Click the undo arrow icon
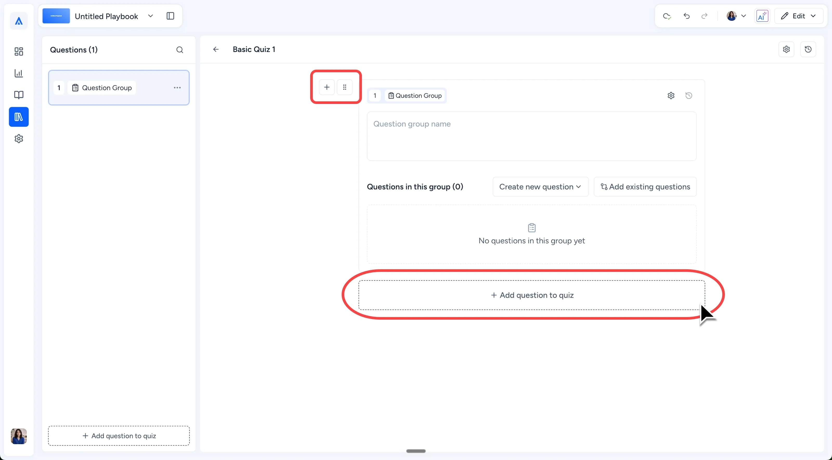Viewport: 832px width, 460px height. click(687, 16)
